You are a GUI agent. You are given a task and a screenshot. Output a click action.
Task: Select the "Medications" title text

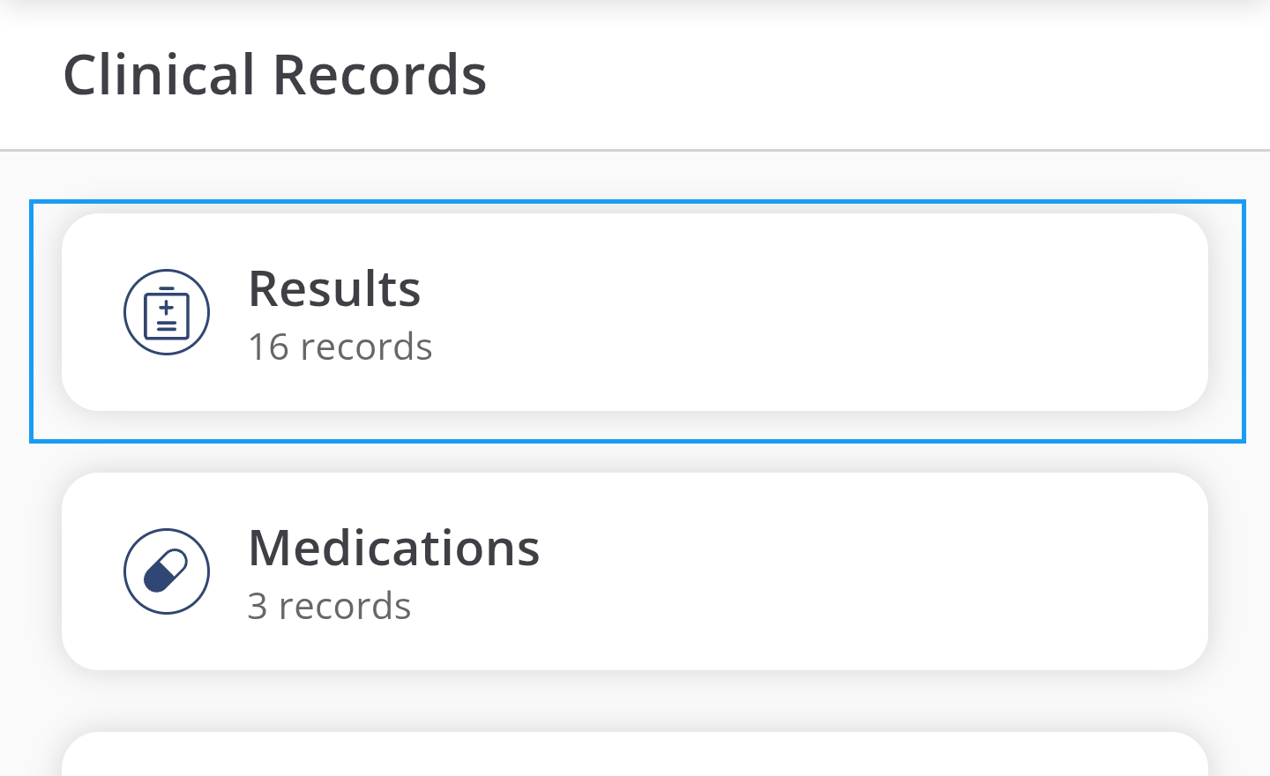click(393, 548)
